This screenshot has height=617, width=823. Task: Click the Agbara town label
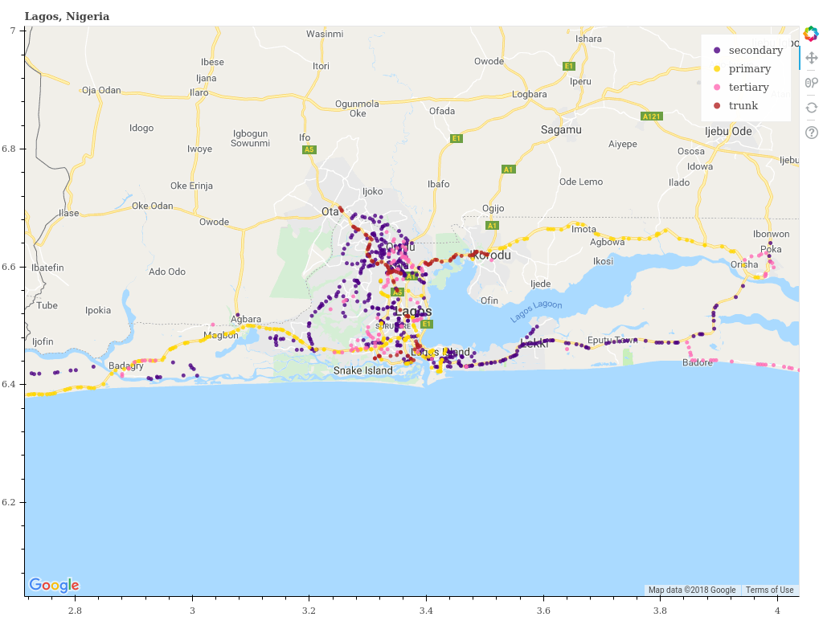click(246, 319)
